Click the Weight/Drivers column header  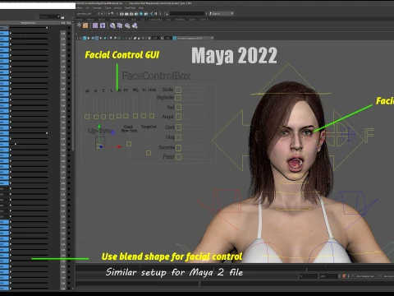(28, 23)
